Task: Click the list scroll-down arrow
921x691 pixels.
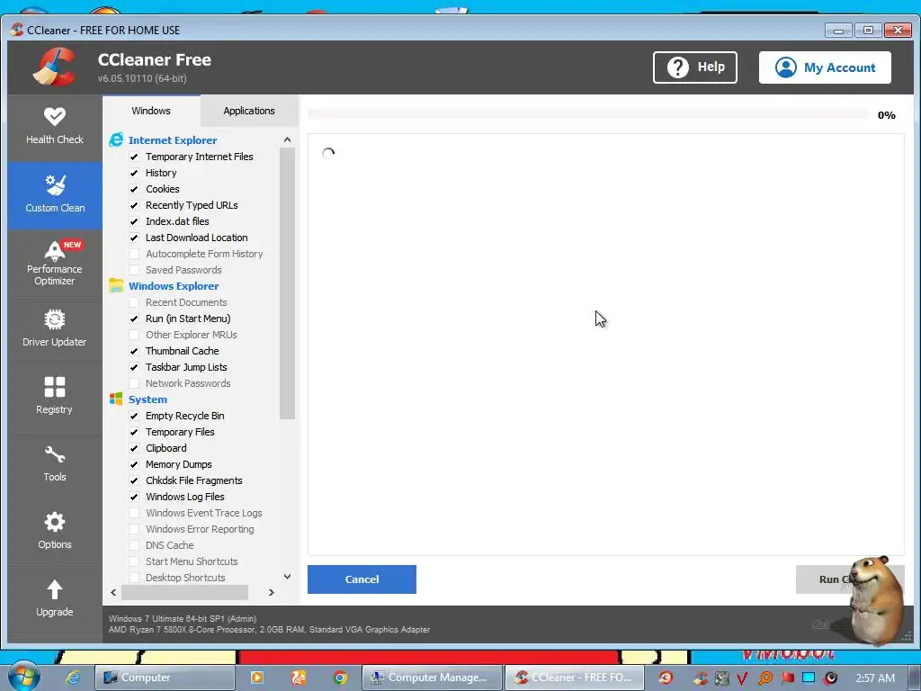Action: coord(287,577)
